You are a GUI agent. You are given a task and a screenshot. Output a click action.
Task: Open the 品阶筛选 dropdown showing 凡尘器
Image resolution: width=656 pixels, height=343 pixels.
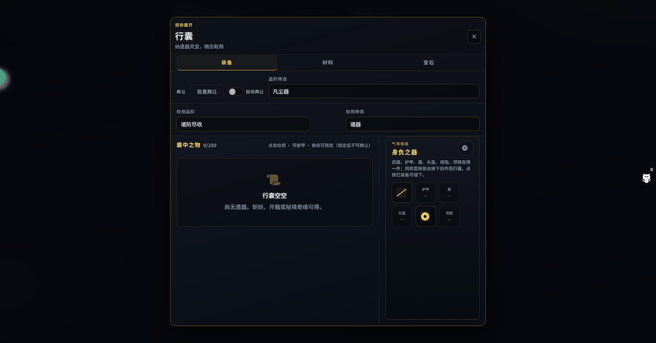coord(373,92)
